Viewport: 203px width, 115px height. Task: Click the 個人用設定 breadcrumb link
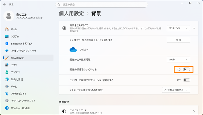[x=71, y=13]
